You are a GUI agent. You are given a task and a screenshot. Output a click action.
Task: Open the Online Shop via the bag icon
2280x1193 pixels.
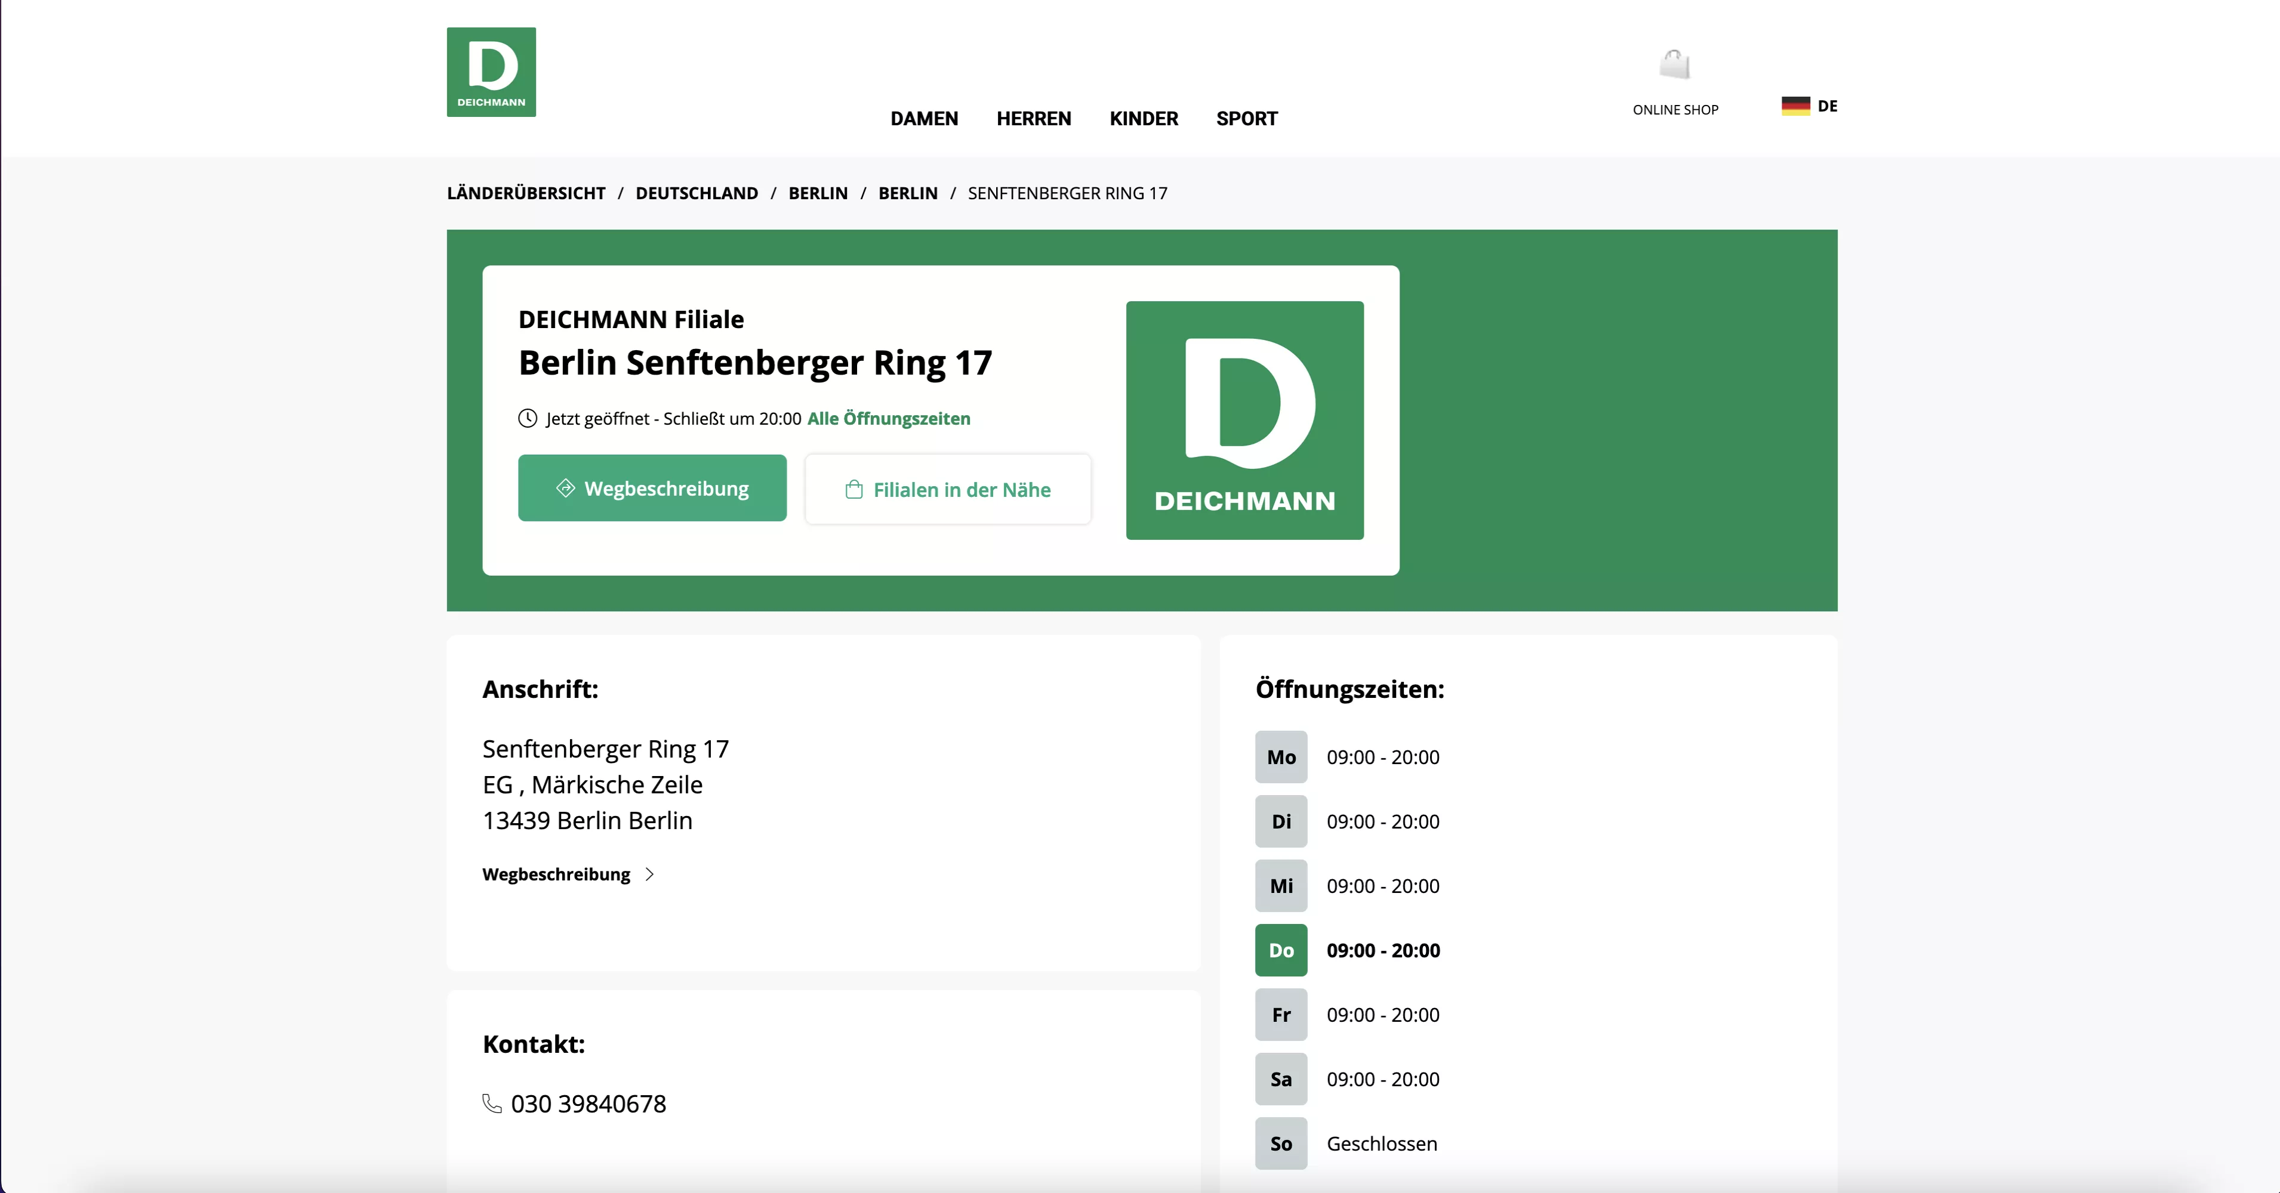click(x=1675, y=64)
